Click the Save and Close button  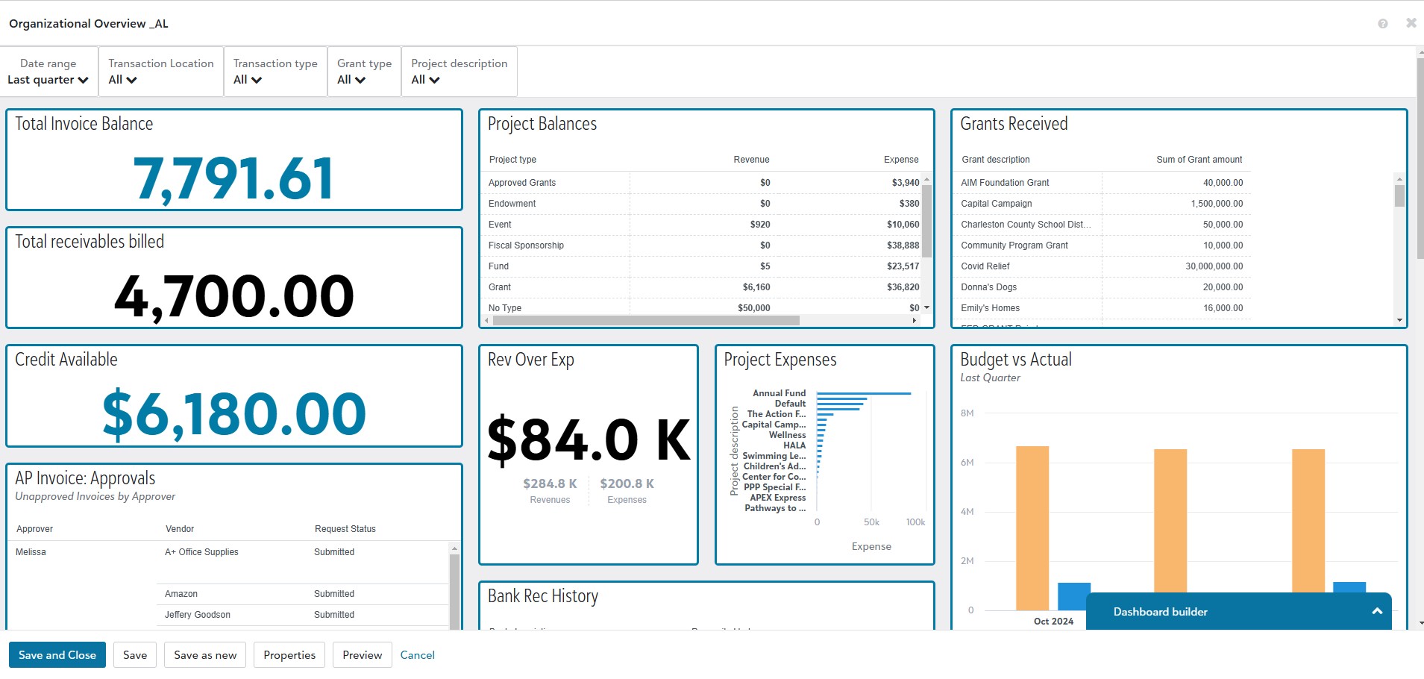(57, 655)
